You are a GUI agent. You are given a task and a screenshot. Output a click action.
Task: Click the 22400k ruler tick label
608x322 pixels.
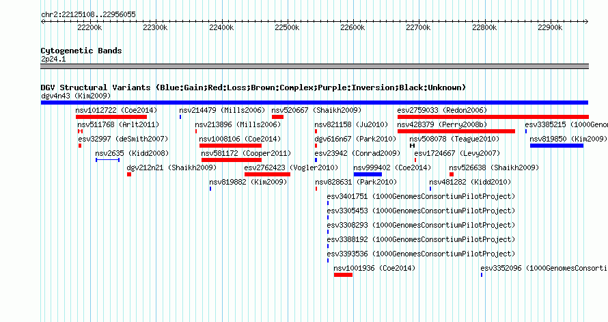pos(221,27)
